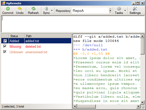
Task: Sort by the Path column header
Action: pyautogui.click(x=48, y=36)
